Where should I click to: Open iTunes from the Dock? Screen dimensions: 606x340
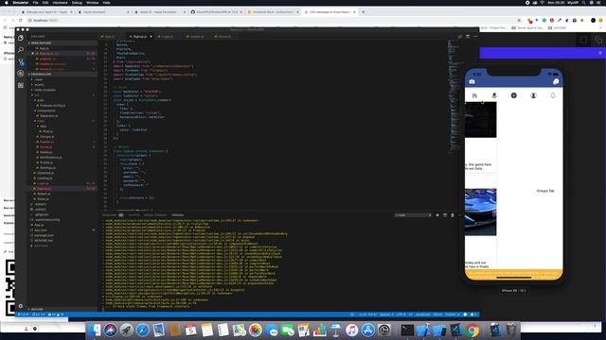[x=351, y=330]
